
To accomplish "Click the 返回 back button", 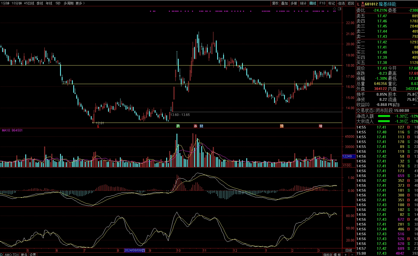I will click(351, 3).
